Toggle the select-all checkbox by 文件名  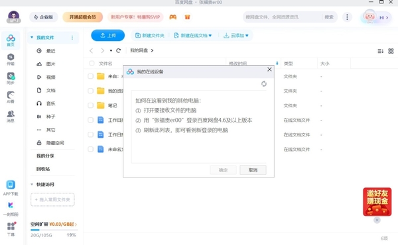click(x=92, y=63)
